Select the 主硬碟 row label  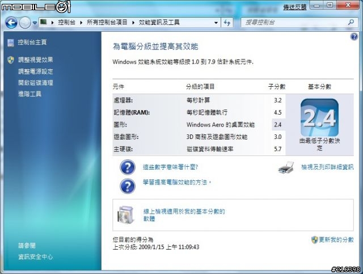click(x=123, y=149)
